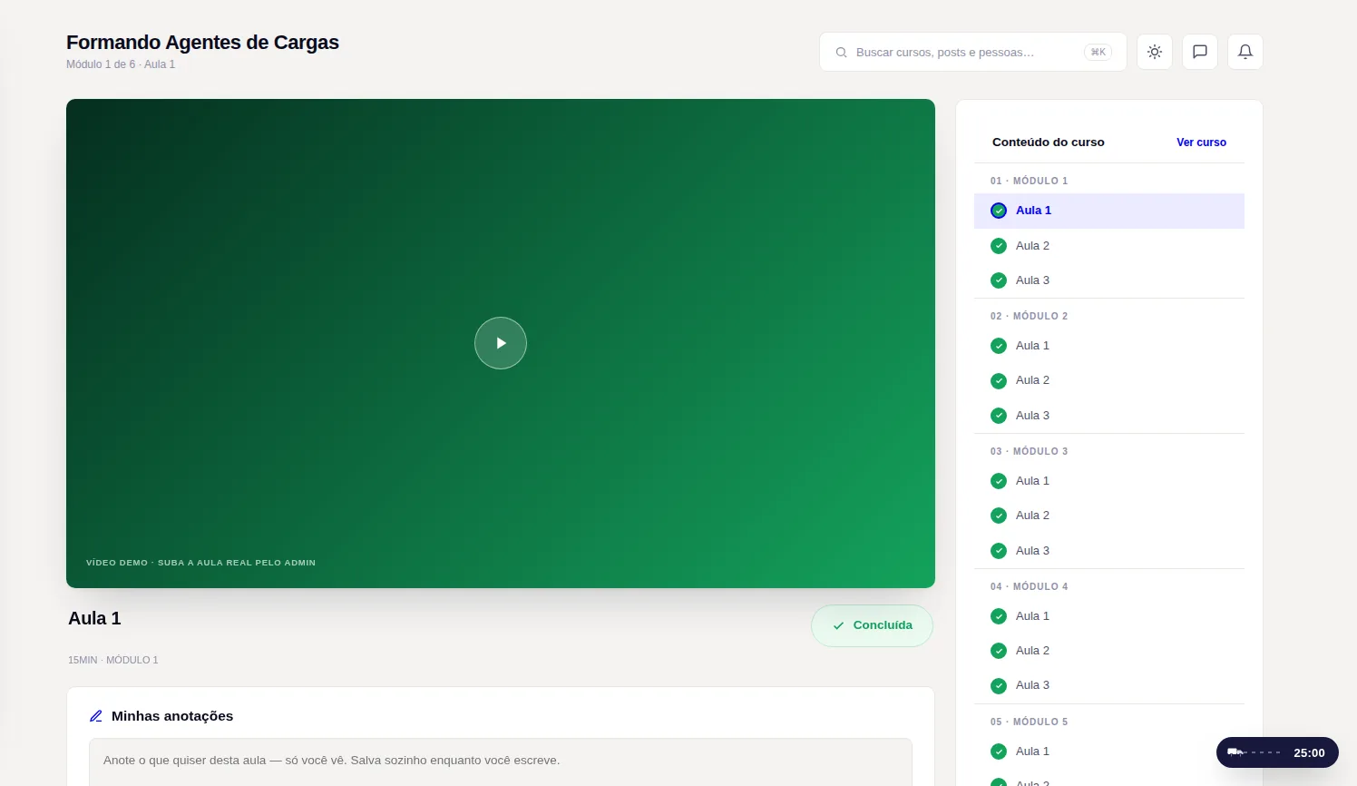Click completed checkmark of Módulo 1 Aula 2

point(999,246)
